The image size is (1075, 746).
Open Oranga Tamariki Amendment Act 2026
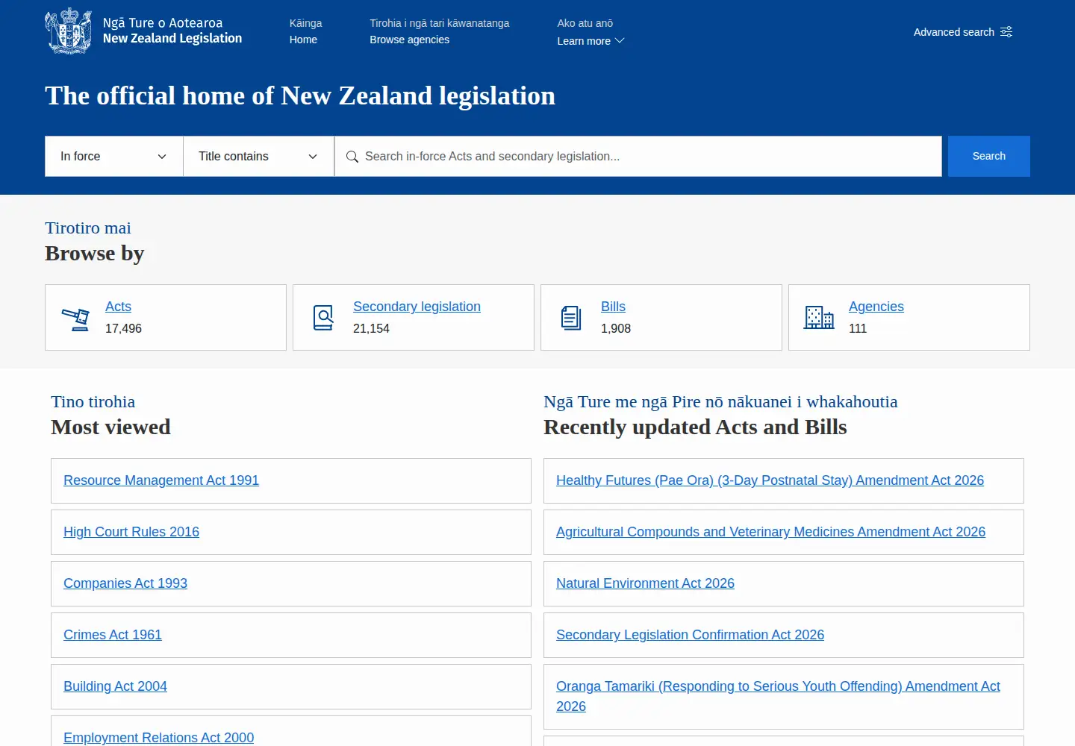click(778, 696)
